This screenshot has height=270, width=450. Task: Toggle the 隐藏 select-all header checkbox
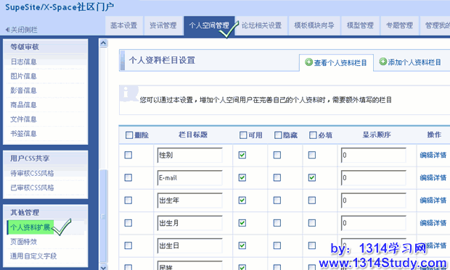(278, 135)
